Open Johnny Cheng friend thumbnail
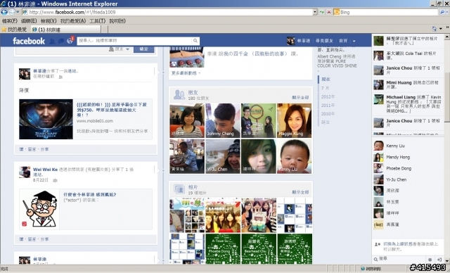 click(x=223, y=120)
